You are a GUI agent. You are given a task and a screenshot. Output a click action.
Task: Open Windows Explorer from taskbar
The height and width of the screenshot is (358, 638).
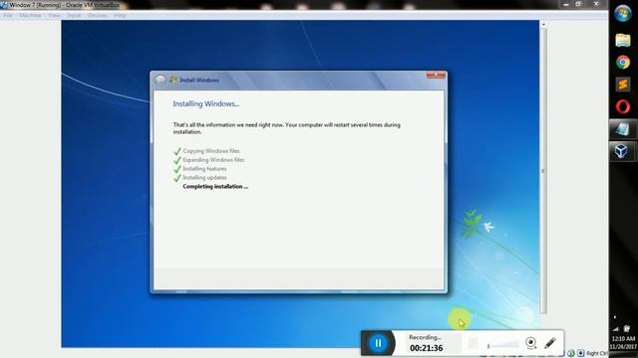(622, 40)
